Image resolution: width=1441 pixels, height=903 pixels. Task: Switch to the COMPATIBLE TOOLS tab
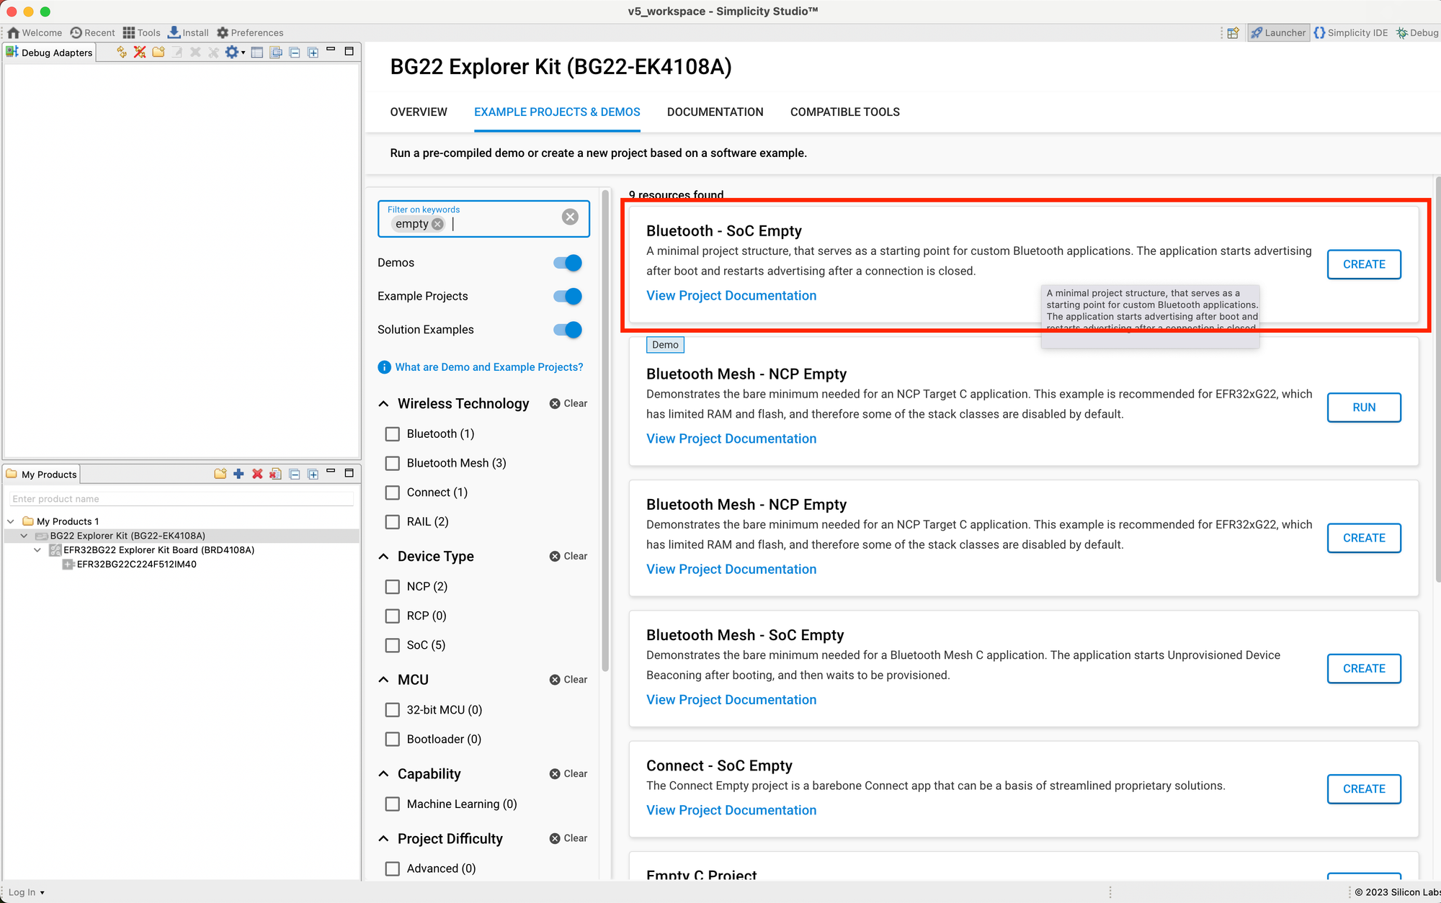[844, 112]
